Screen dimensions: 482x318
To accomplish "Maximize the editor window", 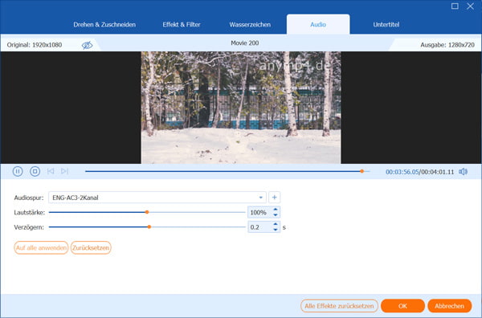I will 455,6.
